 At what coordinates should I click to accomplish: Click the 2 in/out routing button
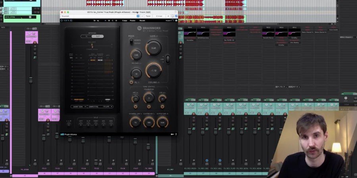point(159,16)
